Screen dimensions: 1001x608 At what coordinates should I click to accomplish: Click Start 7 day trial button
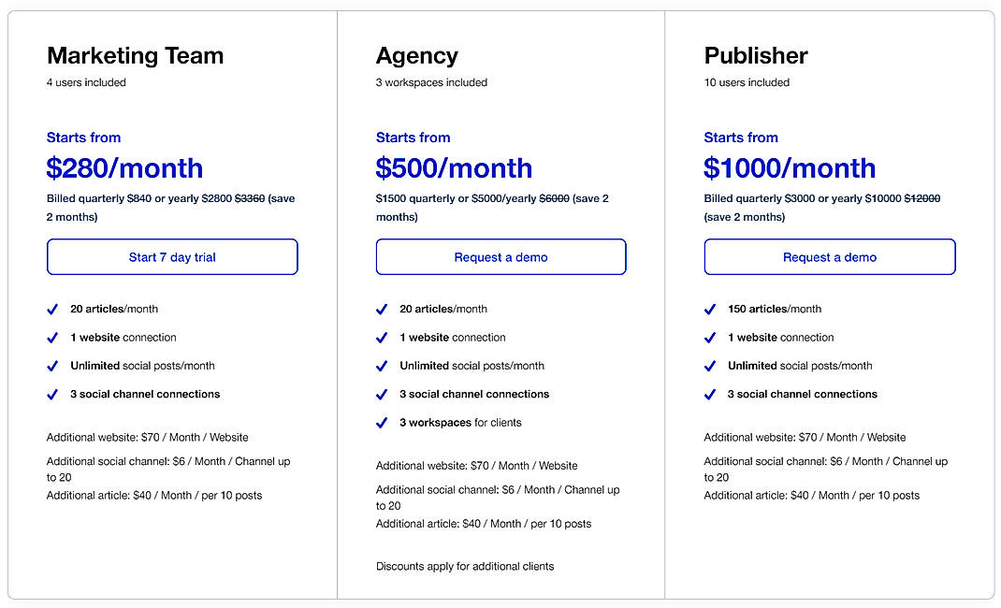tap(172, 257)
